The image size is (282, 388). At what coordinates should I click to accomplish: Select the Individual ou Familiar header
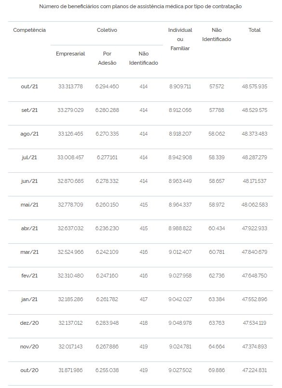[x=180, y=39]
